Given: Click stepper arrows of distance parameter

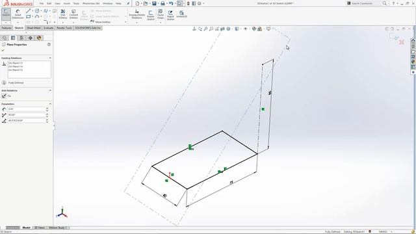Looking at the screenshot, I should [x=47, y=109].
